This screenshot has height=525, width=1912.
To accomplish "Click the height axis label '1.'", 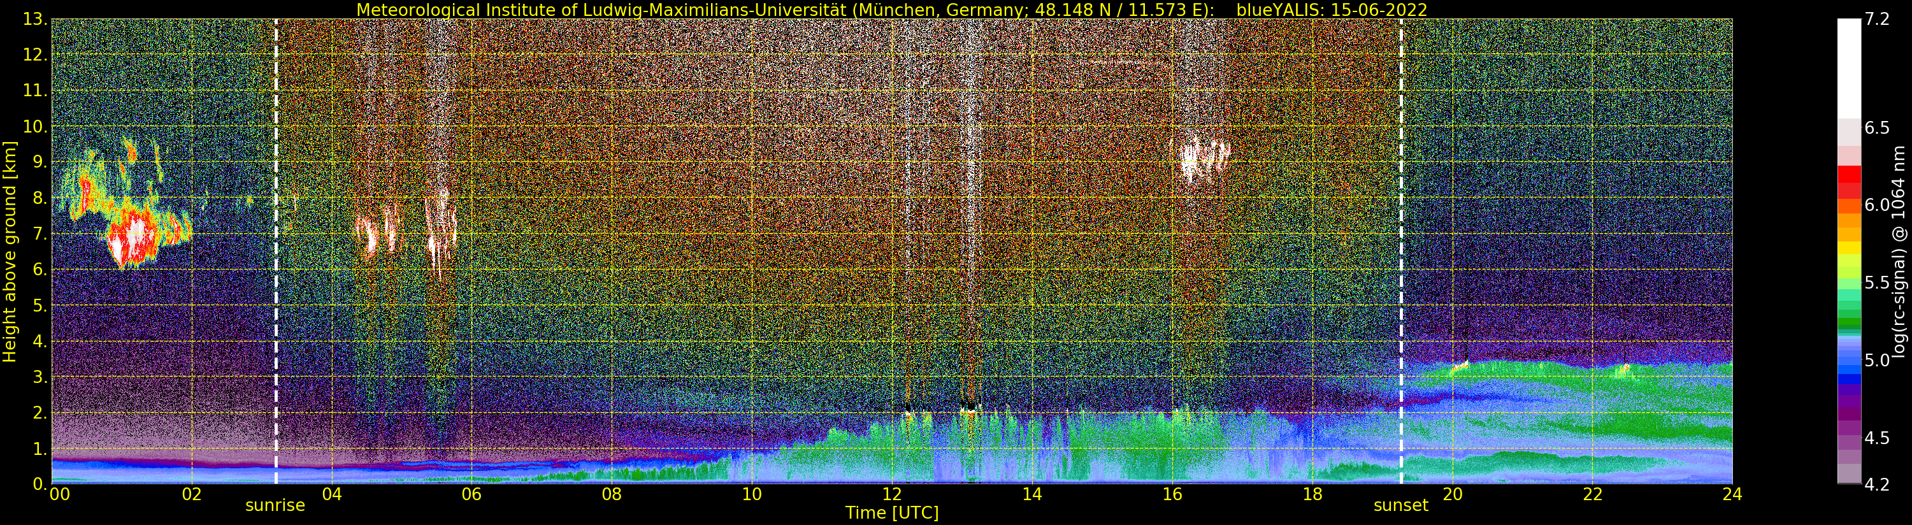I will click(x=40, y=449).
